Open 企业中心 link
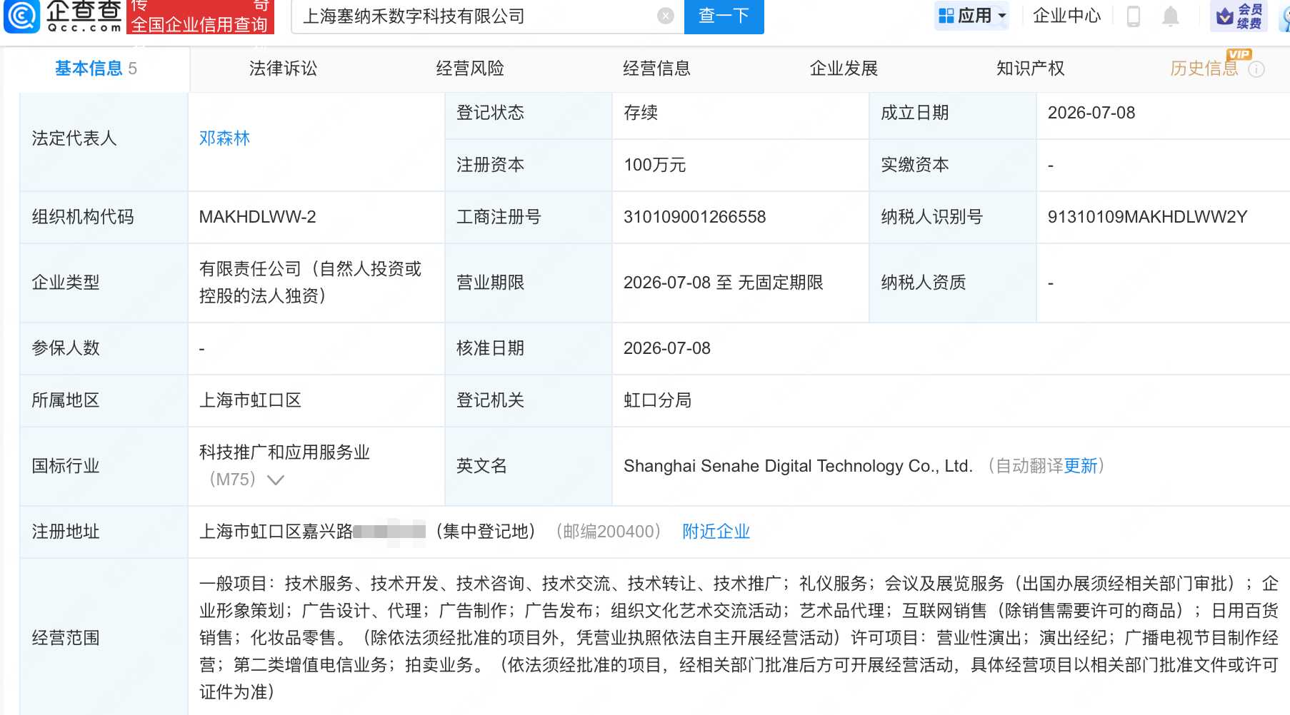1290x715 pixels. click(1067, 16)
